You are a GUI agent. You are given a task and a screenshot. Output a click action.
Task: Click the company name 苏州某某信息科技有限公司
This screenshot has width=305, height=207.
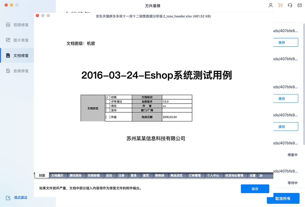pos(156,139)
